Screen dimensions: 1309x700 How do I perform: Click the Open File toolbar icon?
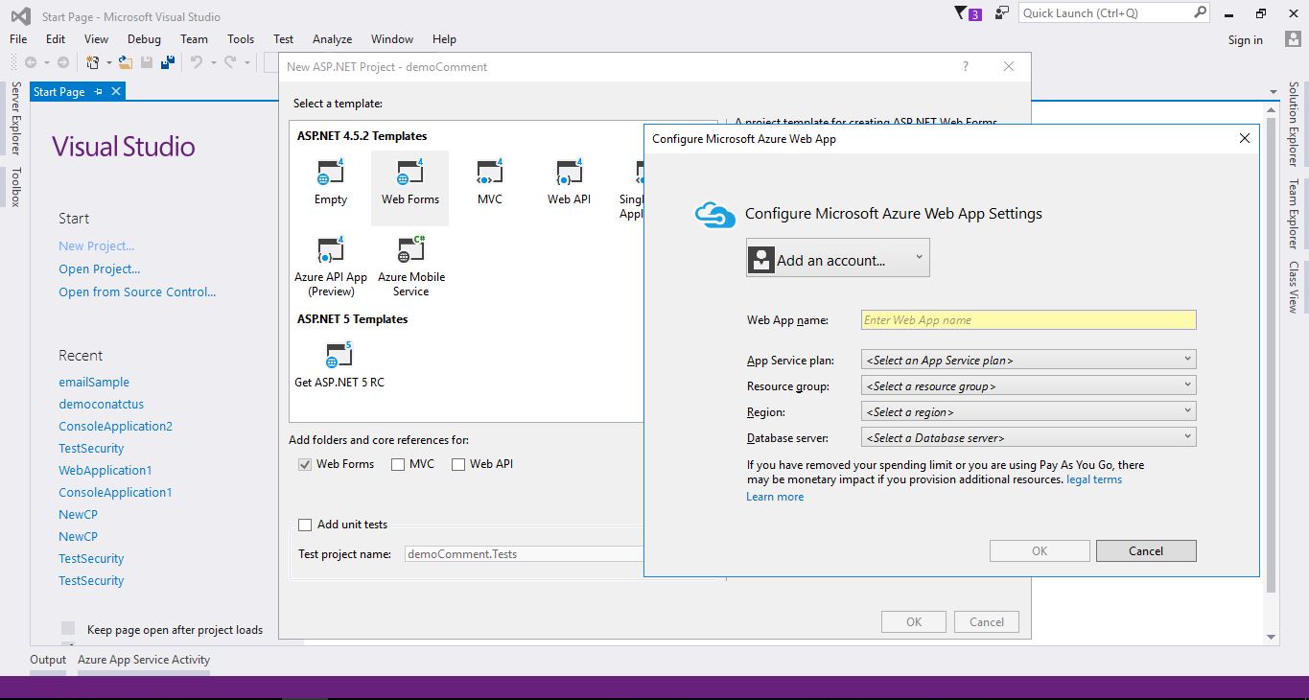click(x=127, y=62)
